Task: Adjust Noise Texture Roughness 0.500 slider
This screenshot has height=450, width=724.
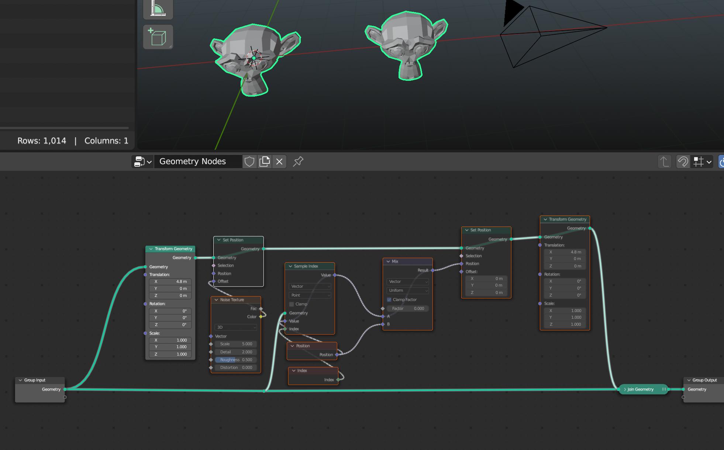Action: pos(236,360)
